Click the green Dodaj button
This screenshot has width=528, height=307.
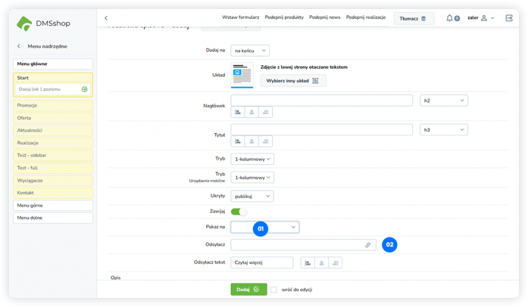pyautogui.click(x=248, y=289)
